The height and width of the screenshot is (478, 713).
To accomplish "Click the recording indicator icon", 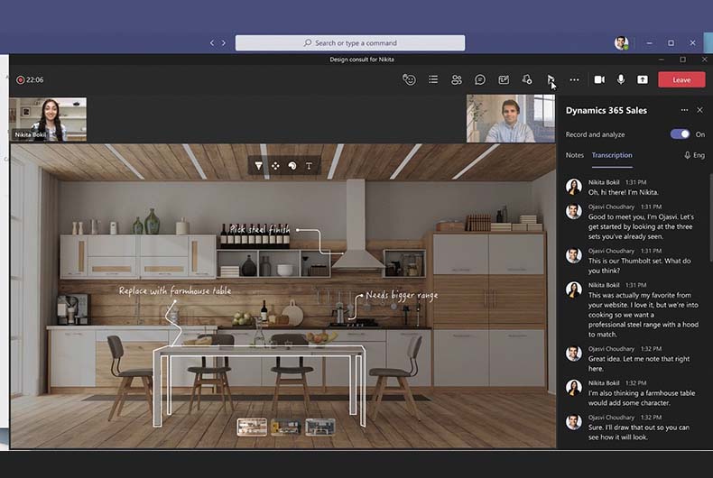I will tap(20, 80).
